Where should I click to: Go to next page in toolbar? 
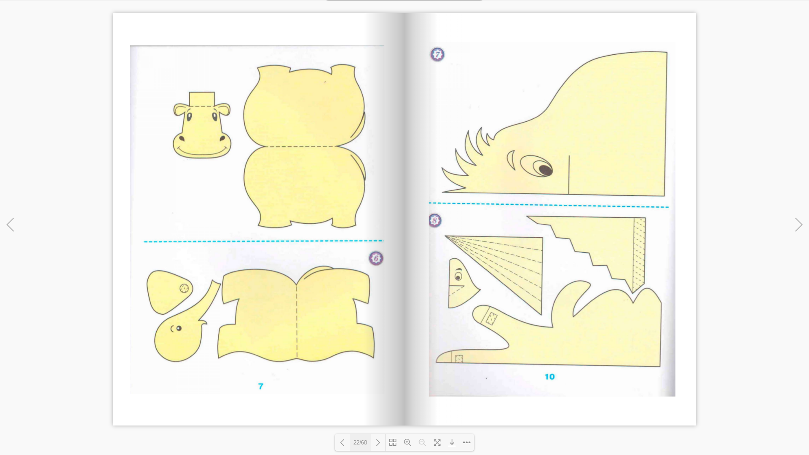pyautogui.click(x=378, y=442)
